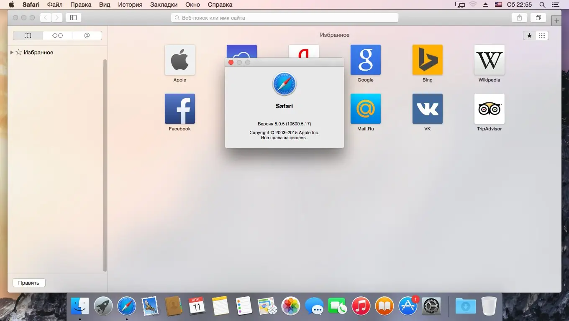569x321 pixels.
Task: Open iBooks from the Dock
Action: click(384, 306)
